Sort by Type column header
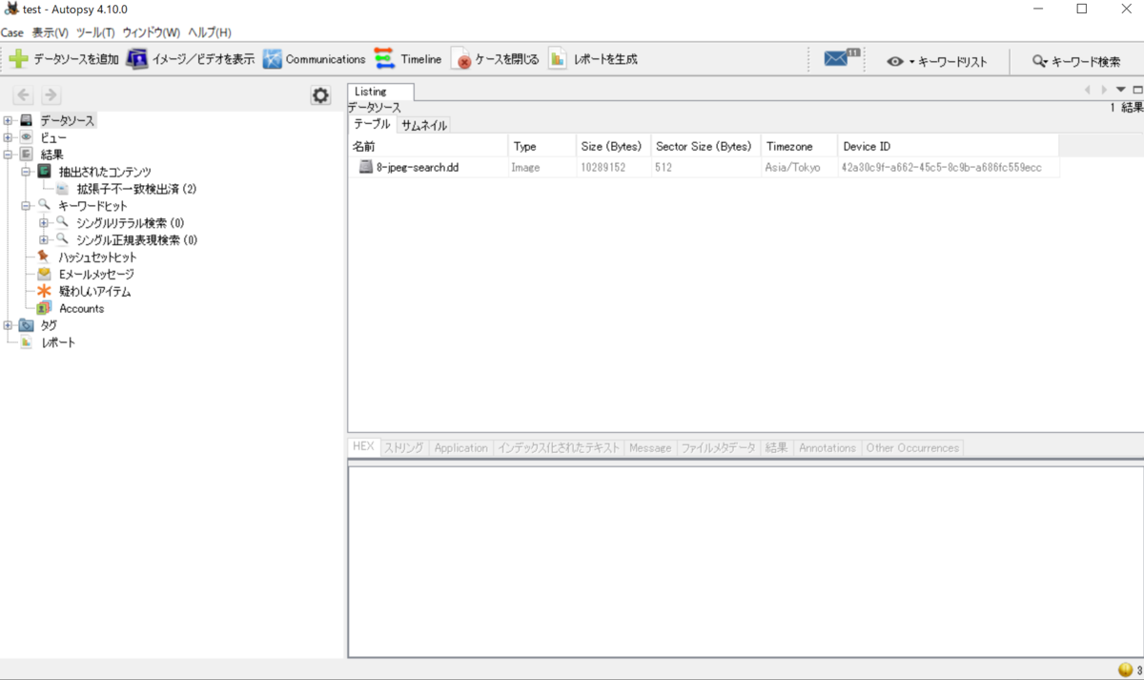Viewport: 1144px width, 680px height. [x=541, y=146]
